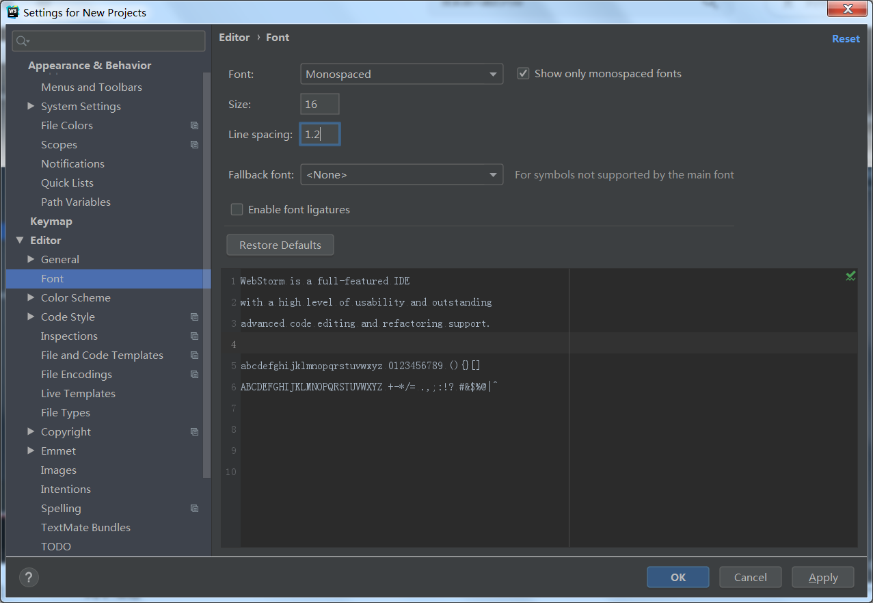Expand the Color Scheme node
873x603 pixels.
pos(31,297)
